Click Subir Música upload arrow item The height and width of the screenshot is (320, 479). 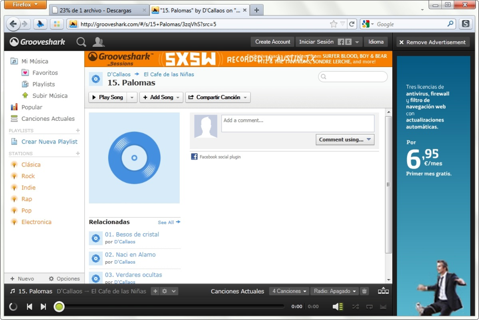tap(45, 96)
